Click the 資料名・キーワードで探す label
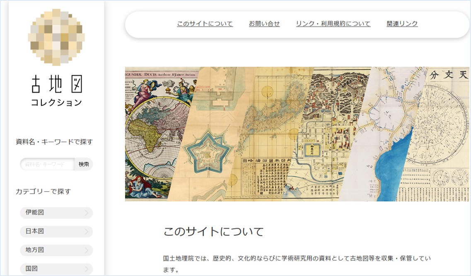Screen dimensions: 471x276 point(54,142)
